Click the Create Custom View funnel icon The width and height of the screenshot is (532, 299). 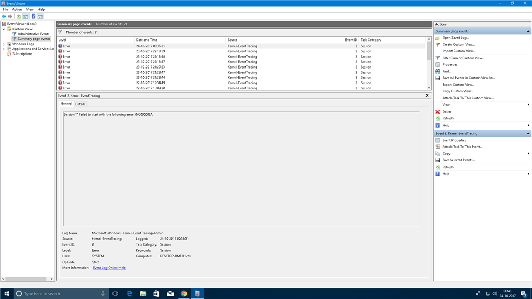point(437,45)
